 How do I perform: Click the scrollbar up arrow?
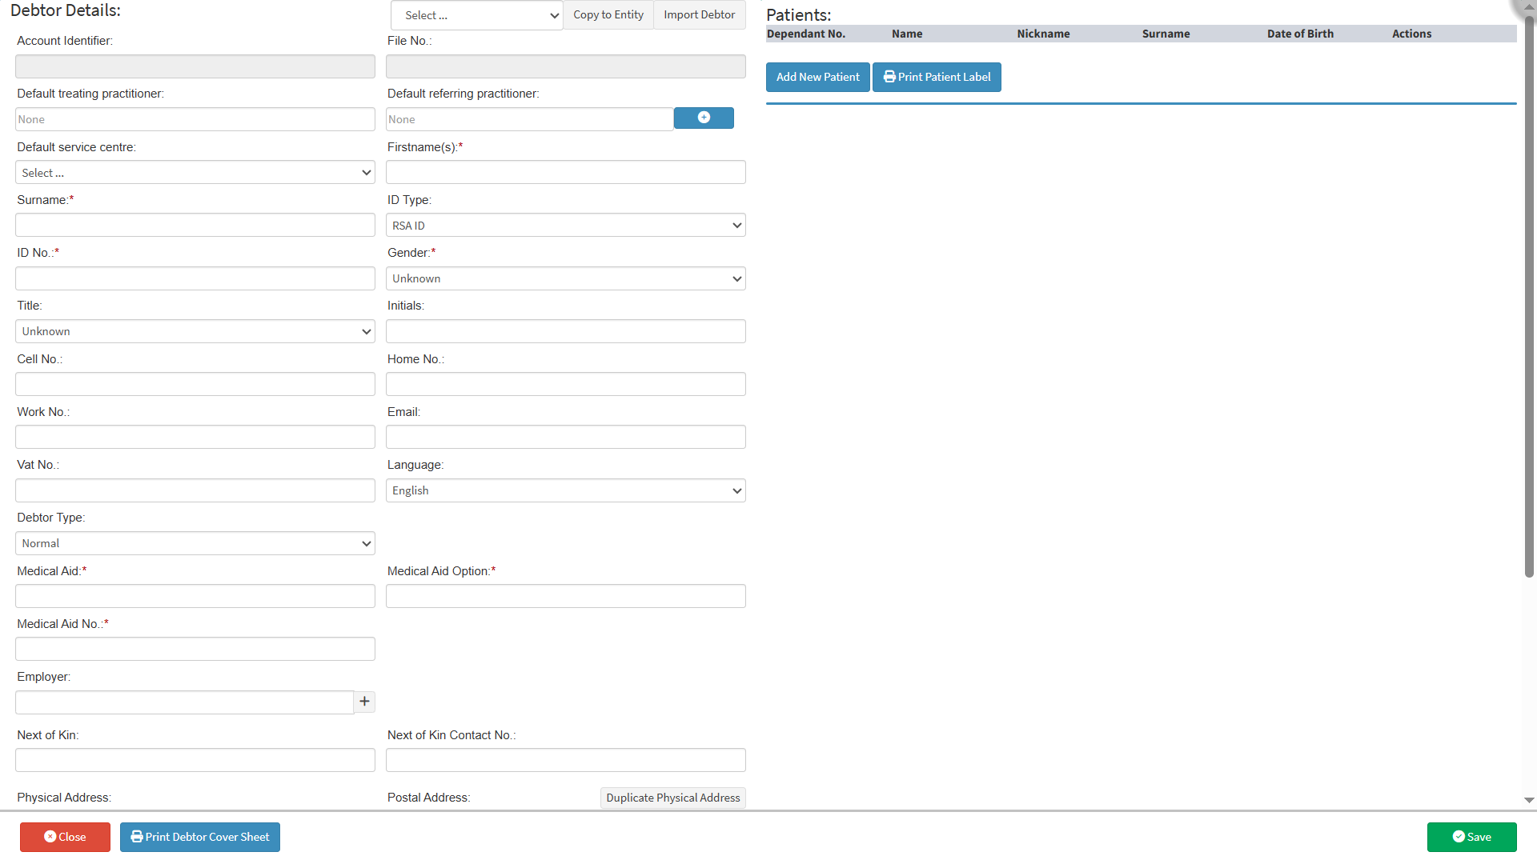pos(1527,6)
